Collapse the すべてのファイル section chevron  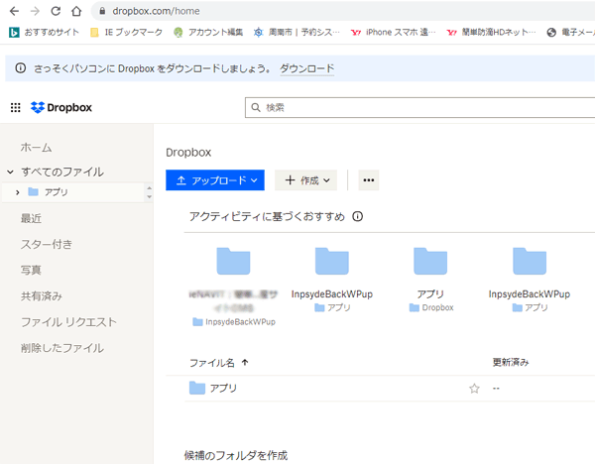point(10,173)
